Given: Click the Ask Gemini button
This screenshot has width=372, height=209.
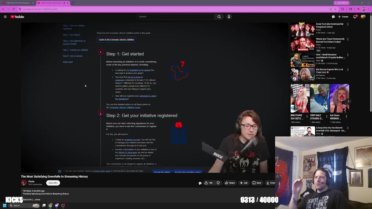Looking at the screenshot, I should (x=341, y=3).
